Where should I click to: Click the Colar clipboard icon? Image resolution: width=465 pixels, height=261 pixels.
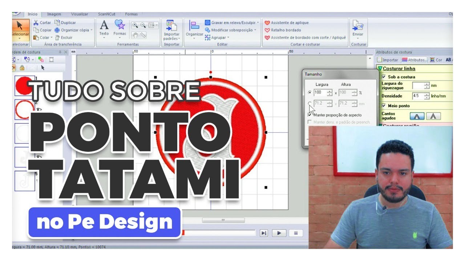click(36, 37)
